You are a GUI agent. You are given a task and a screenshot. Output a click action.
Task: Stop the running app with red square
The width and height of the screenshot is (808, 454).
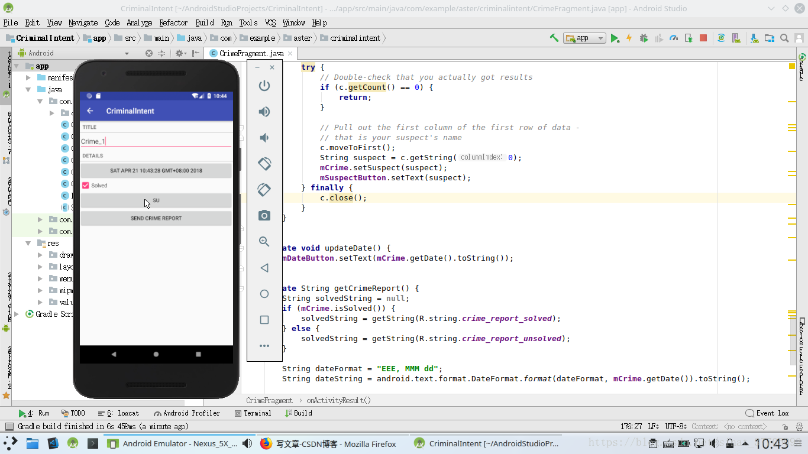(703, 38)
